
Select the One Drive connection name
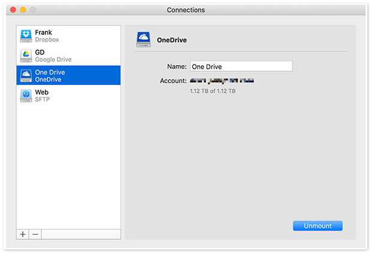point(50,72)
